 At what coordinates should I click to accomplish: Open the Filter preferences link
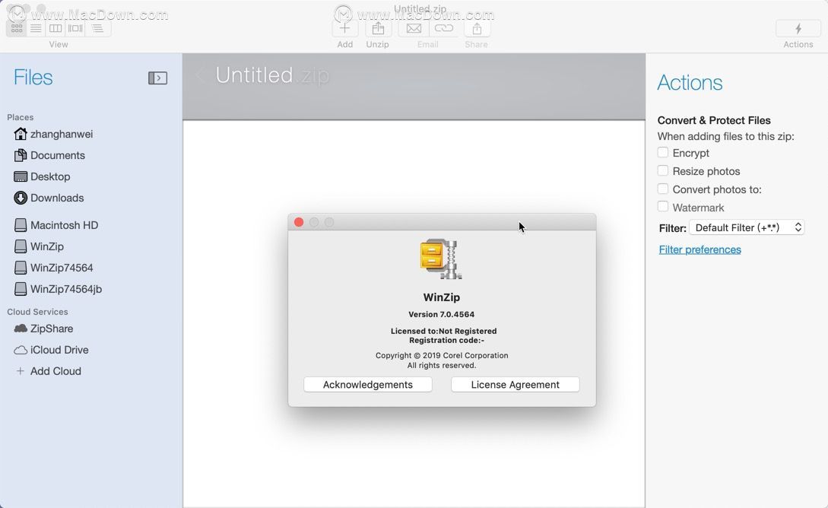point(700,249)
